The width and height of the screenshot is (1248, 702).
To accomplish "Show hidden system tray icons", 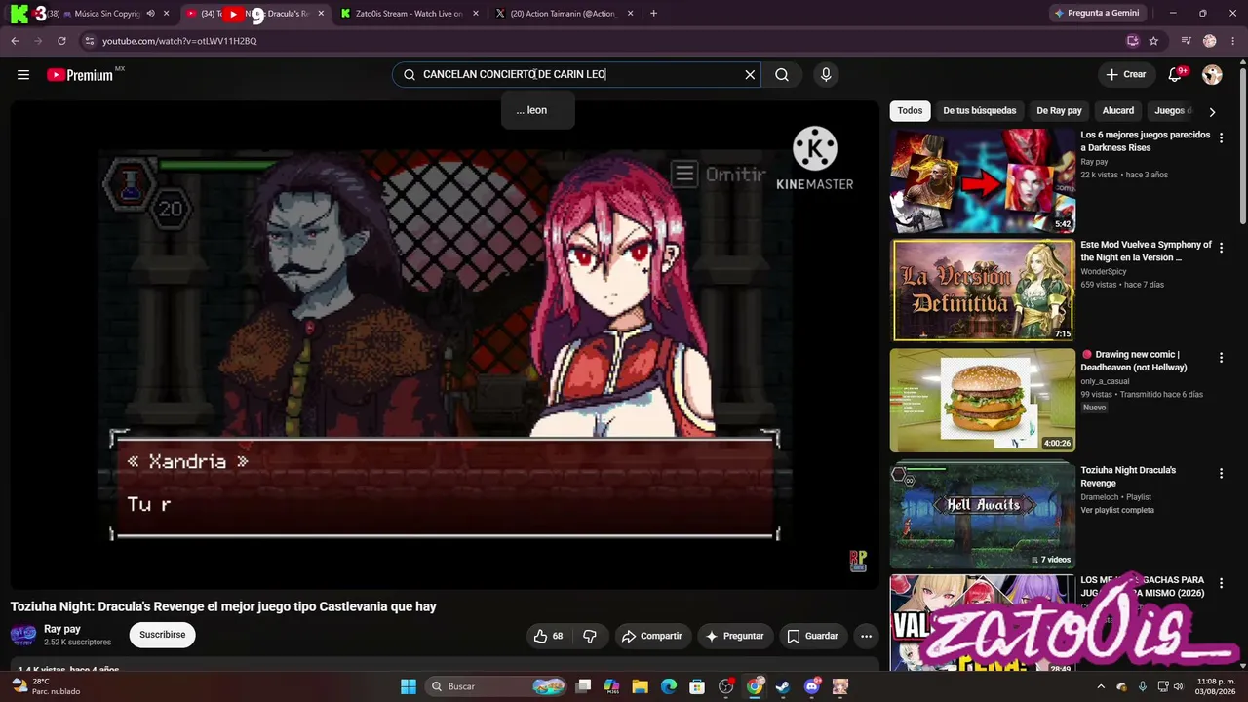I will click(x=1102, y=686).
